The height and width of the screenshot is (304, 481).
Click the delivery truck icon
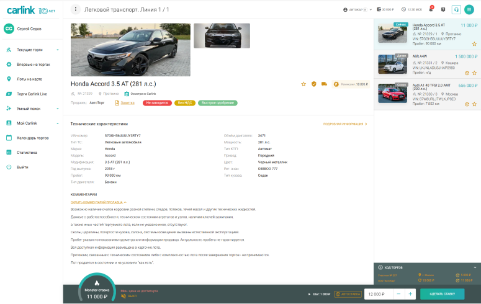(x=323, y=84)
